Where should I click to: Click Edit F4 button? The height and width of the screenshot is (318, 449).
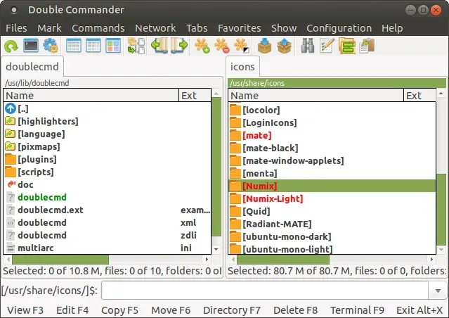click(x=72, y=310)
